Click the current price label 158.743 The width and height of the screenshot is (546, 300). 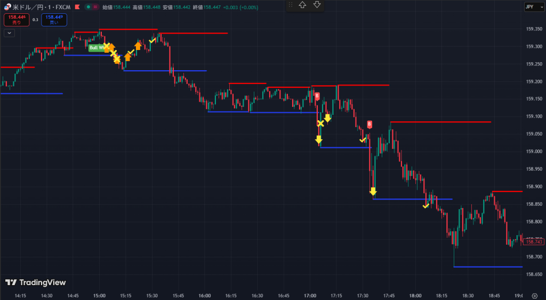(x=533, y=242)
